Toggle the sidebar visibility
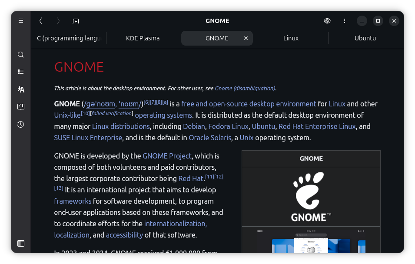This screenshot has height=264, width=415. tap(20, 244)
